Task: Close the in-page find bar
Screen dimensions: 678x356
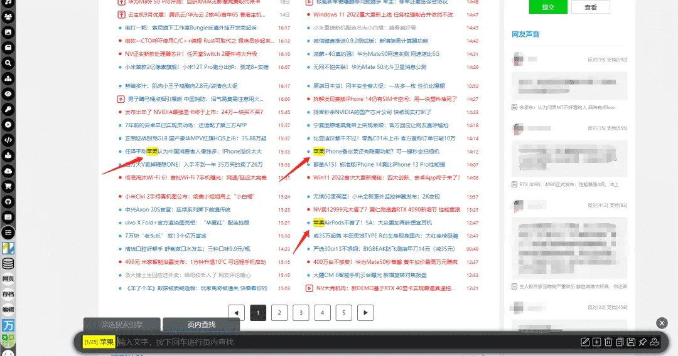Action: coord(662,323)
